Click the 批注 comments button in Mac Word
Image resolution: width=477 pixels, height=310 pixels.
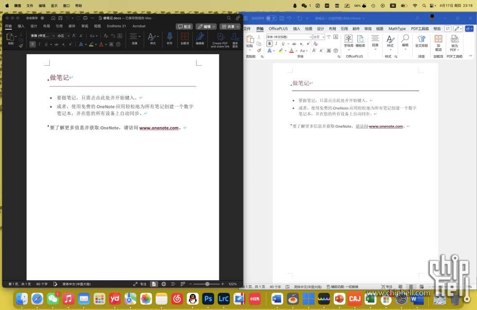[184, 26]
